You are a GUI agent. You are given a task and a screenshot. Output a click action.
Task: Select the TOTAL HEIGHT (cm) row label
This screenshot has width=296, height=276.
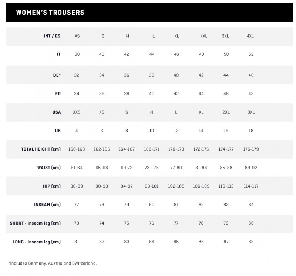pyautogui.click(x=41, y=149)
